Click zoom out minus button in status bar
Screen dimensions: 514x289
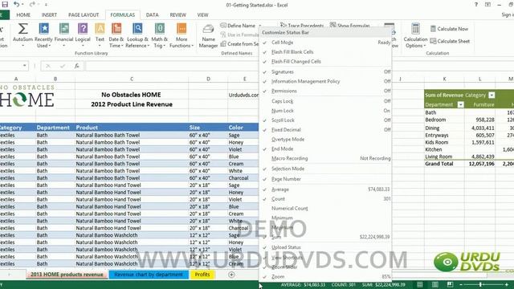click(460, 285)
